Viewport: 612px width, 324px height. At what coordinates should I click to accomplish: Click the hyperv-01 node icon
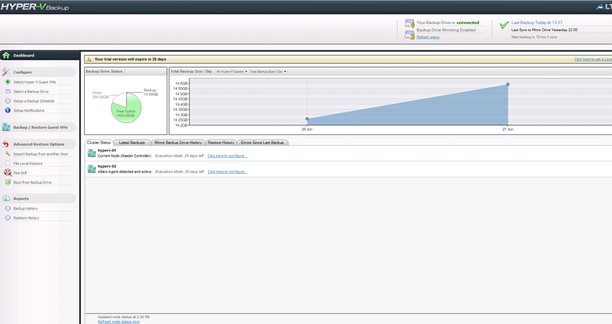(x=91, y=153)
